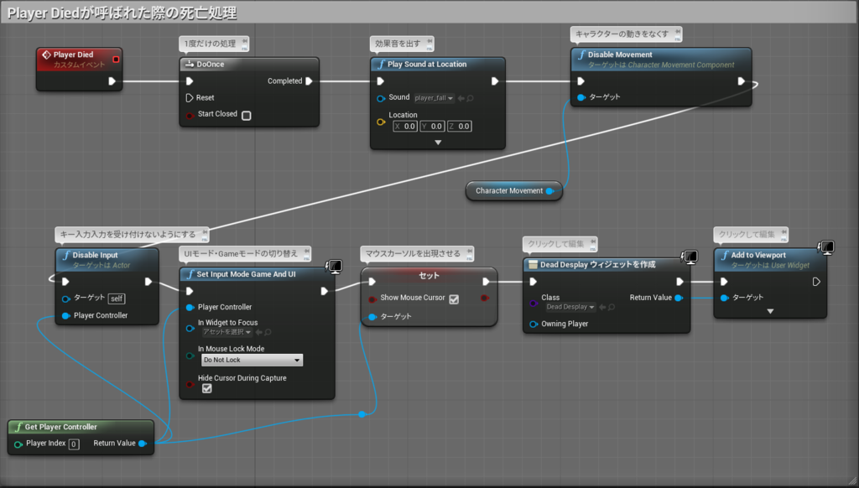Click Disable Movement target pin
Screen dimensions: 859x488
[x=581, y=97]
